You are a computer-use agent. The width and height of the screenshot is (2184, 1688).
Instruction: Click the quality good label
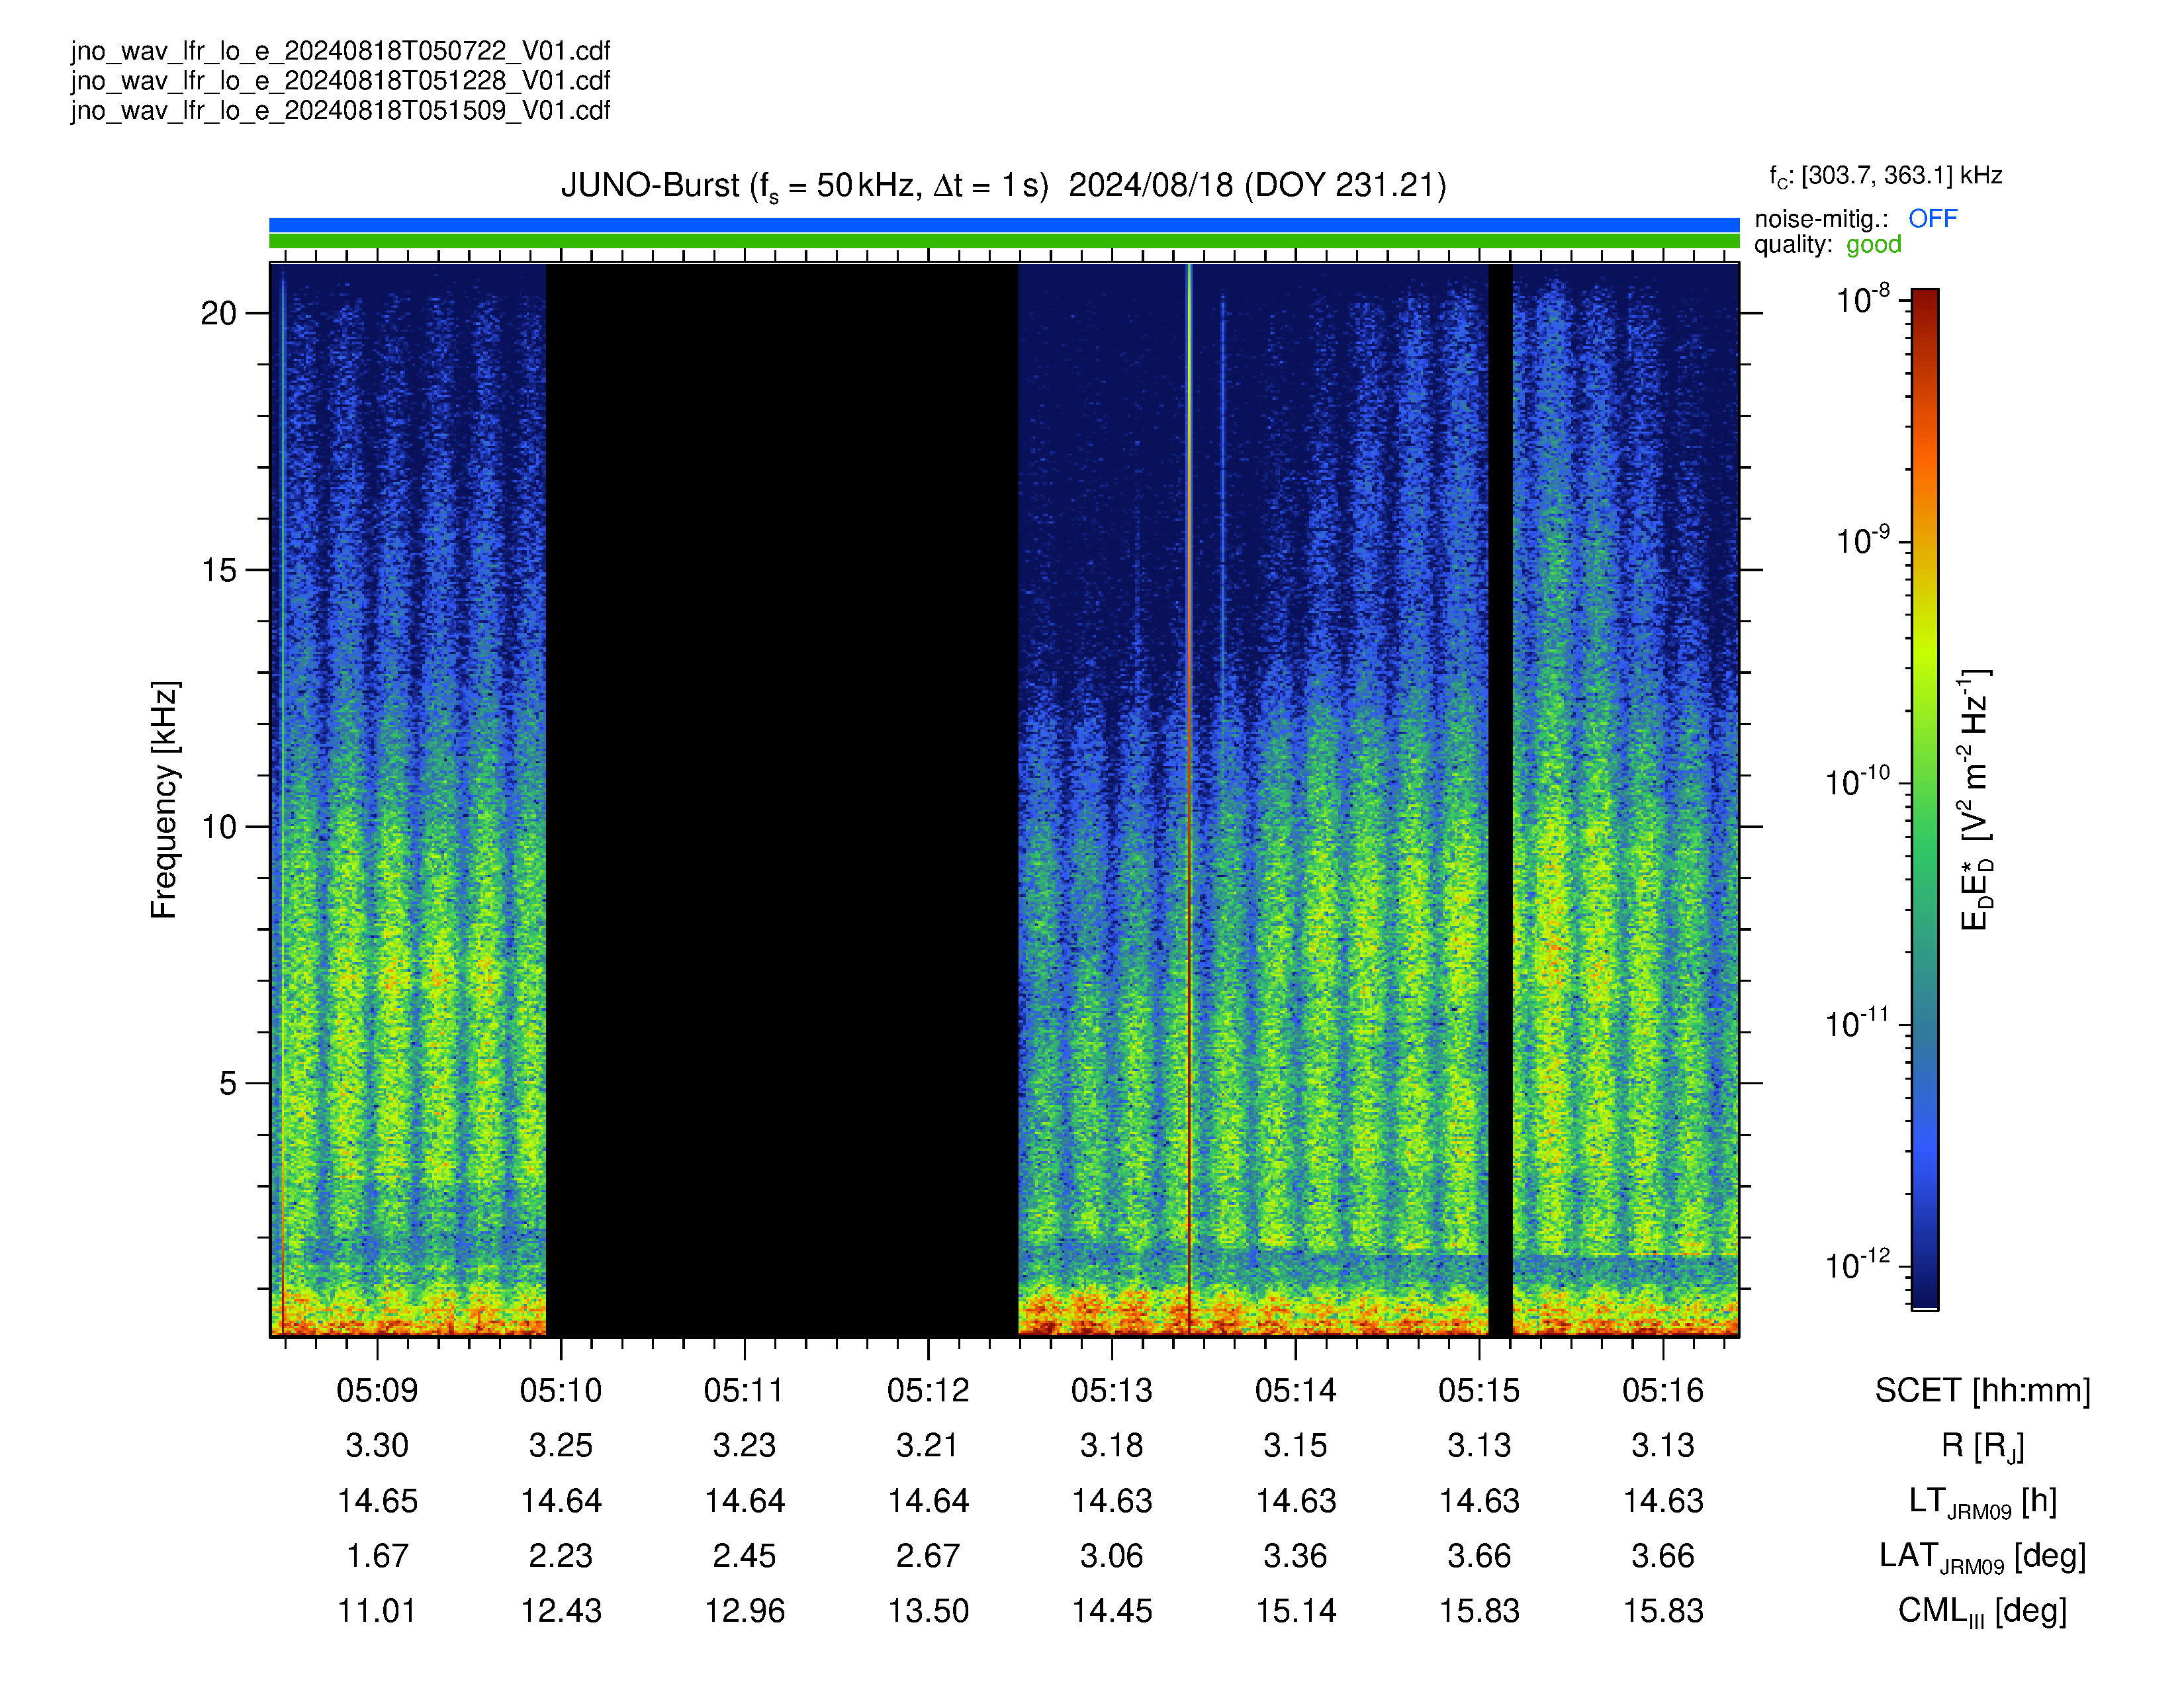[x=1828, y=245]
